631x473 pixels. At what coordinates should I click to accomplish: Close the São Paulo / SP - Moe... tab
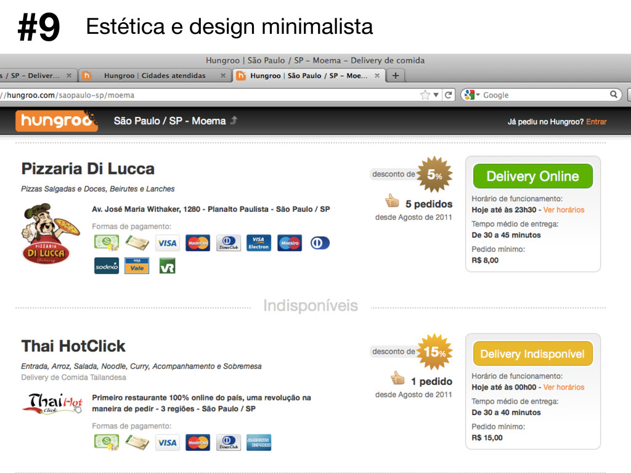tap(377, 76)
